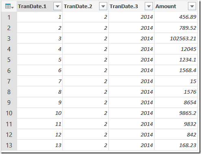The image size is (201, 154).
Task: Click the Amount cell 1234.1
Action: click(x=176, y=60)
